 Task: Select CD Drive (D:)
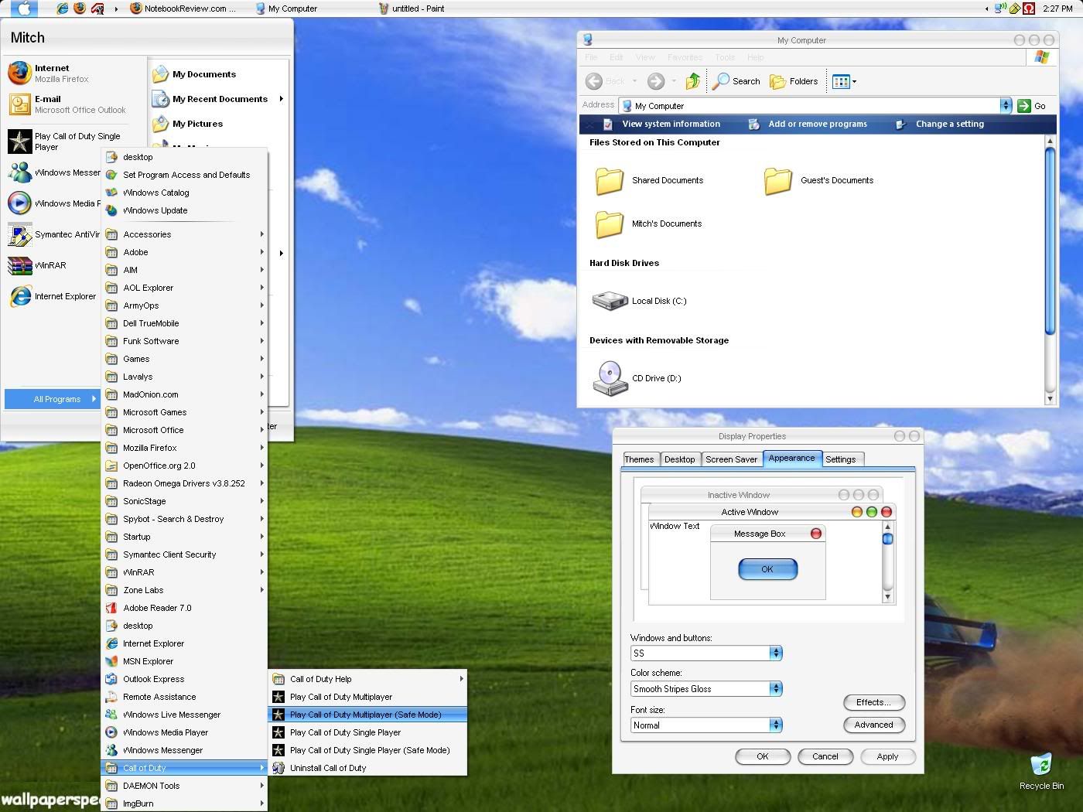coord(637,378)
